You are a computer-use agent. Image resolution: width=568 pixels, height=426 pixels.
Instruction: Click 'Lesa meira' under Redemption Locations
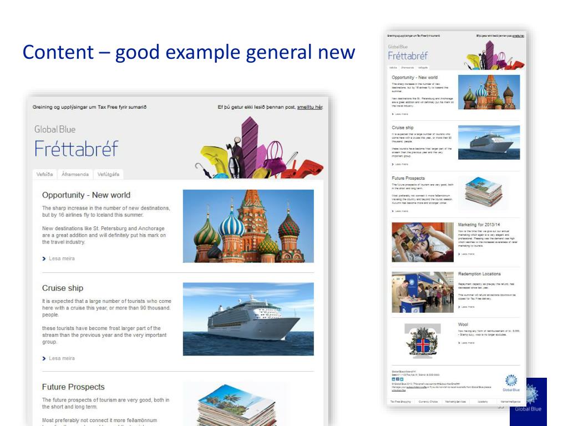(468, 307)
